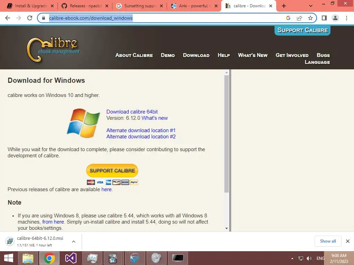
Task: Expand the download item options chevron
Action: 74,242
